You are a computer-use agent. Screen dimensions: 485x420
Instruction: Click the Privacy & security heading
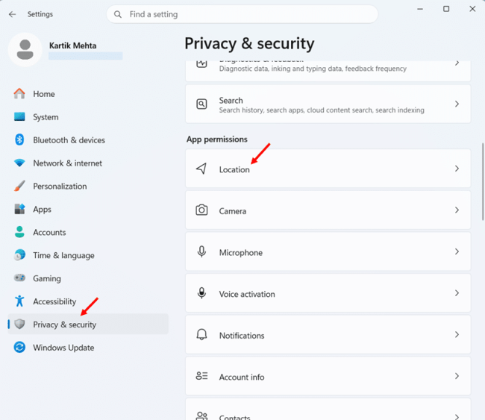coord(249,43)
